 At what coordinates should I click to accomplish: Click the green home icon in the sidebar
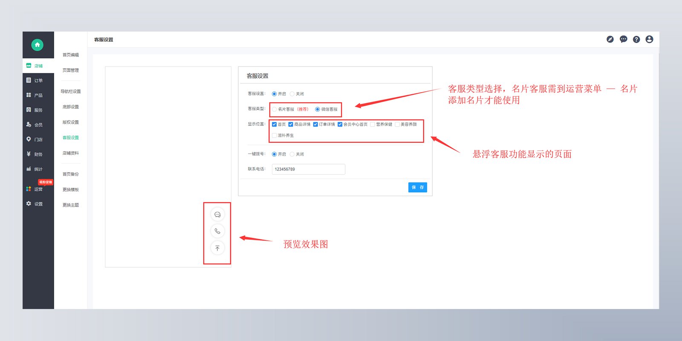coord(37,45)
